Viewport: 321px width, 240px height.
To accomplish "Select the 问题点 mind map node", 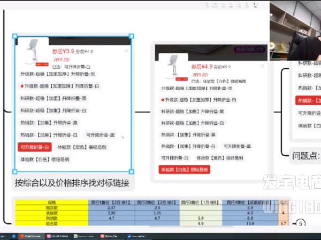I will pos(305,156).
